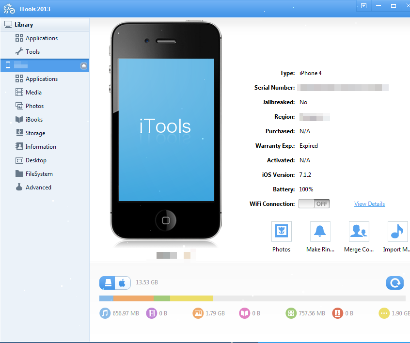The image size is (410, 343).
Task: Click the panel icon in the title bar
Action: pos(363,6)
